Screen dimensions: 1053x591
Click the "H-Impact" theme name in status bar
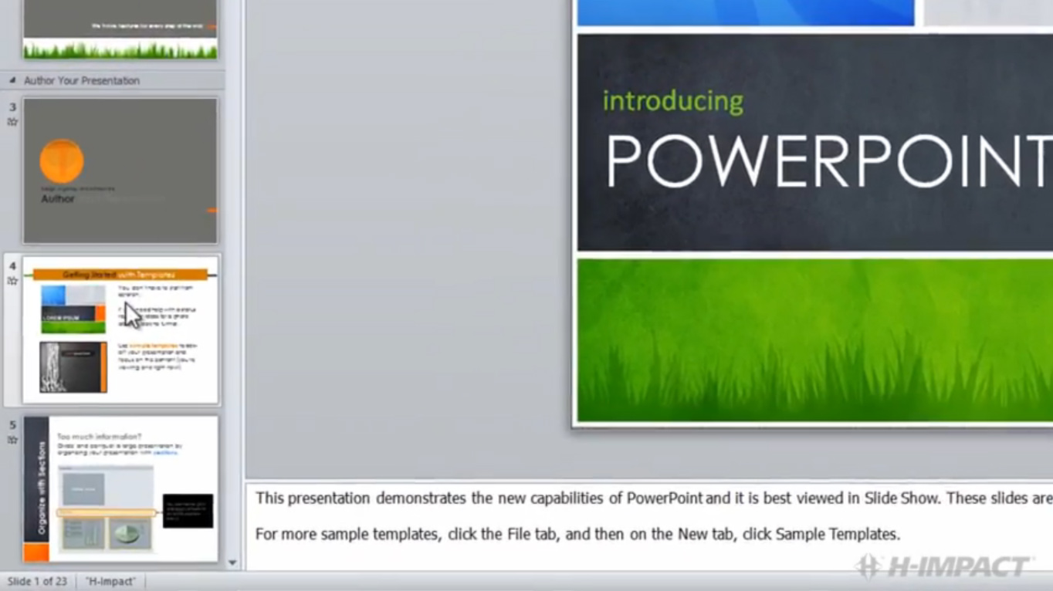pyautogui.click(x=110, y=581)
